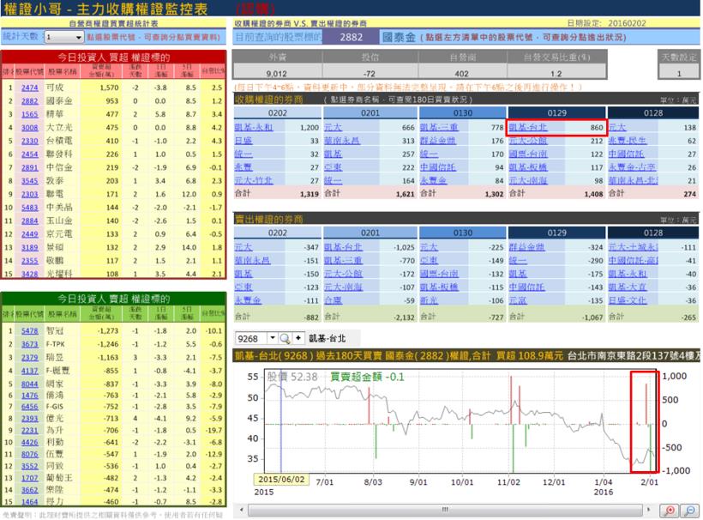Open stock code 2884 玉山金 link
The image size is (703, 520).
point(30,221)
